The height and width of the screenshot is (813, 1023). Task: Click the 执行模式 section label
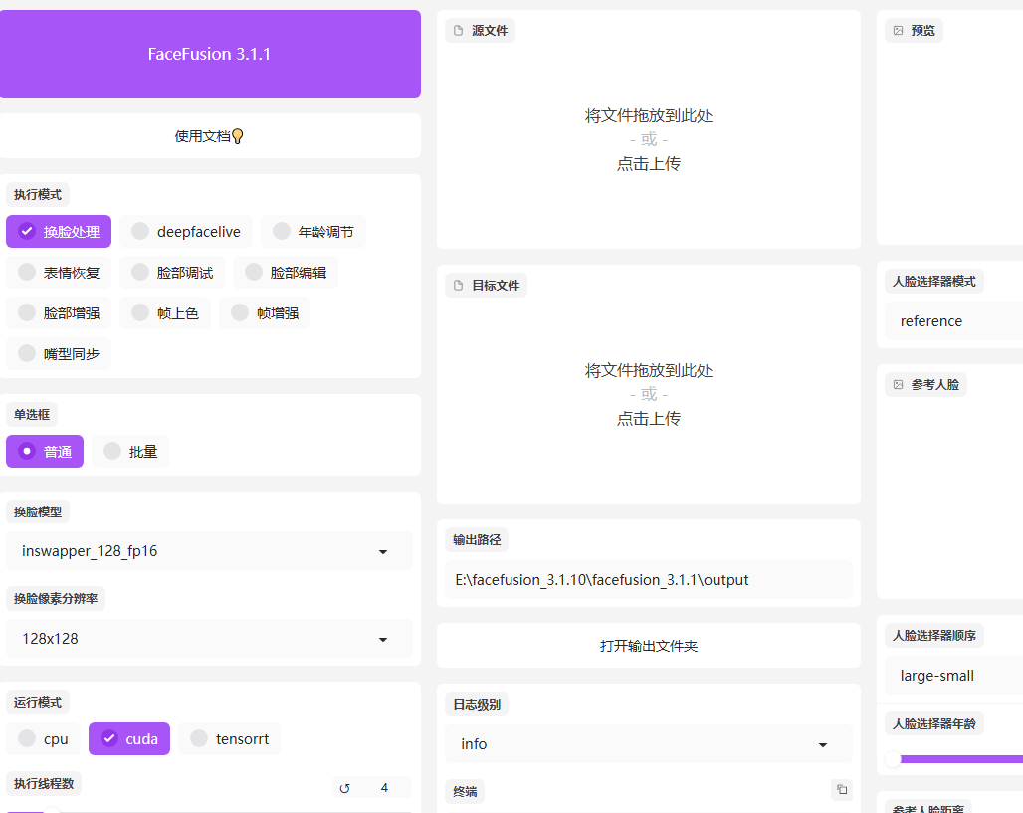[x=38, y=194]
